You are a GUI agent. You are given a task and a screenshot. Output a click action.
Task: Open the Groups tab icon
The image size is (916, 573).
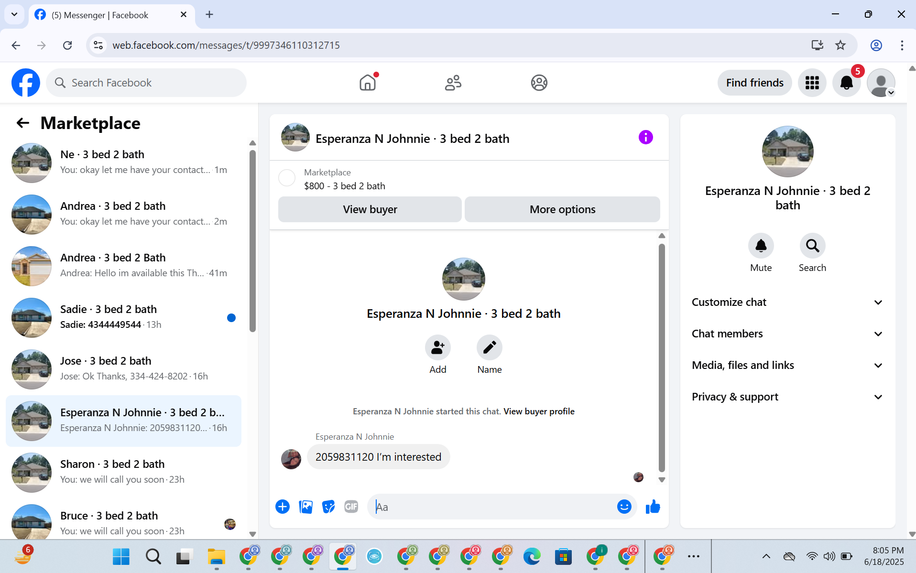539,83
